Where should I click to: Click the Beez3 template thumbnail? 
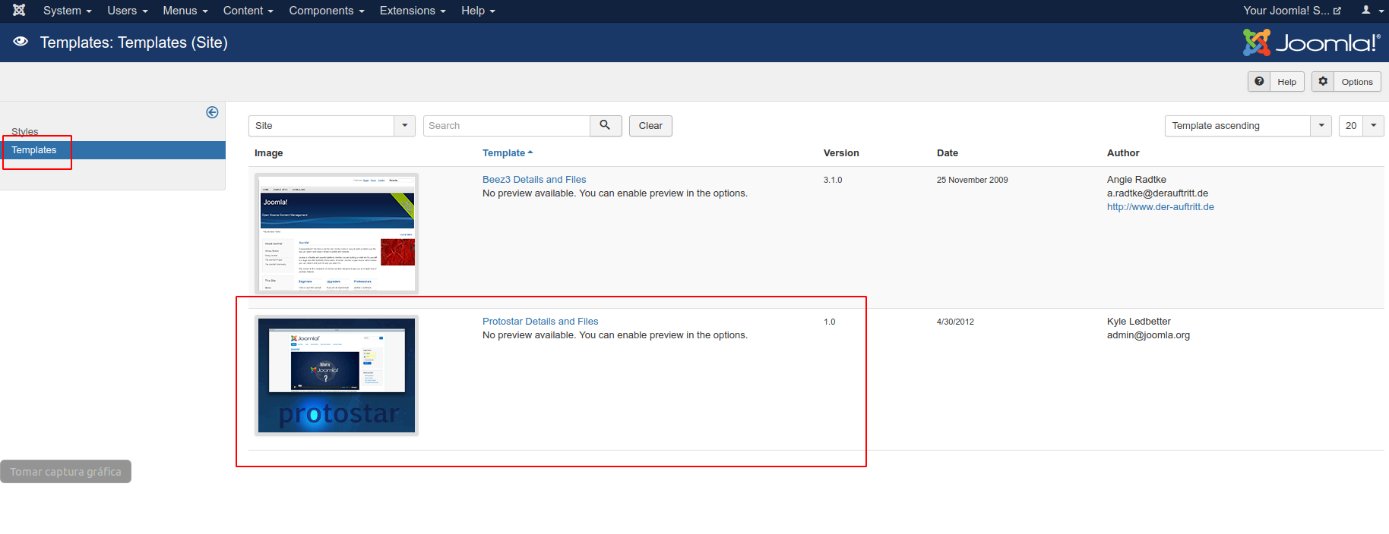tap(337, 234)
